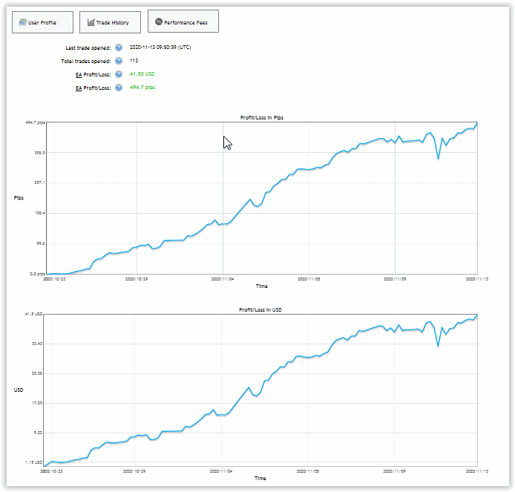Open the Trade History tab
This screenshot has width=515, height=492.
pyautogui.click(x=110, y=22)
